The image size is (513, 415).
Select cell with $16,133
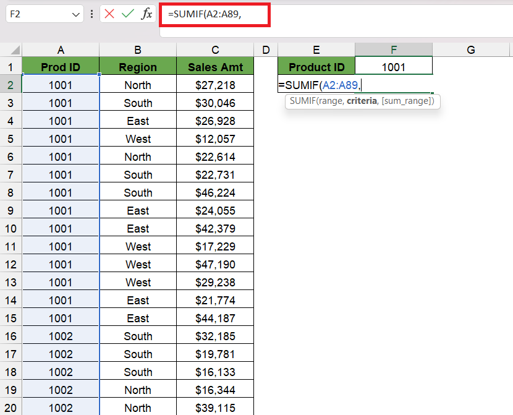coord(215,372)
